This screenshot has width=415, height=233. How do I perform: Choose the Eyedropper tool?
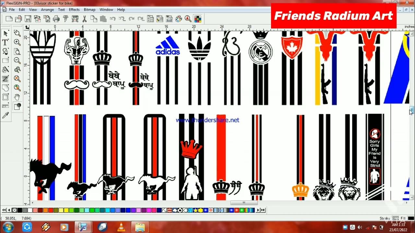point(6,115)
